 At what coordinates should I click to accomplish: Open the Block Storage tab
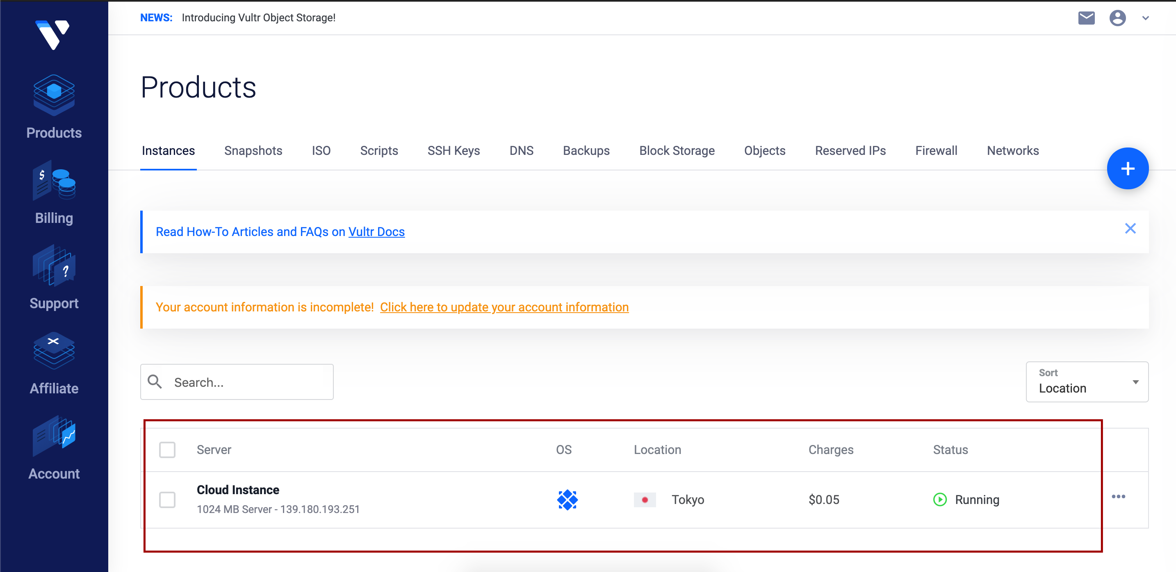(x=677, y=150)
